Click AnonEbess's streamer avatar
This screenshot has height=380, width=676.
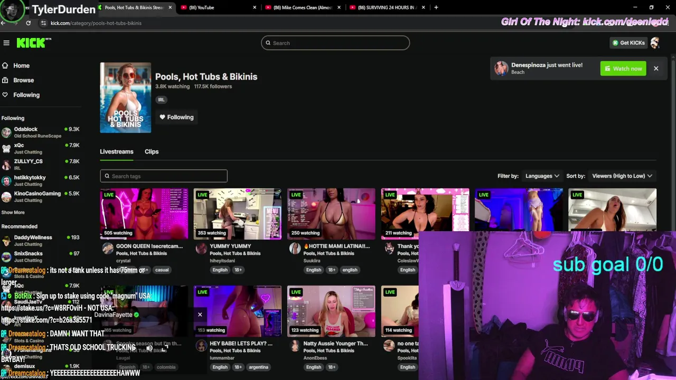click(295, 346)
